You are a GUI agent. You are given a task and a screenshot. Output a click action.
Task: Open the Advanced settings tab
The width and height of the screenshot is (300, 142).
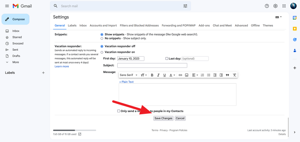coord(241,26)
